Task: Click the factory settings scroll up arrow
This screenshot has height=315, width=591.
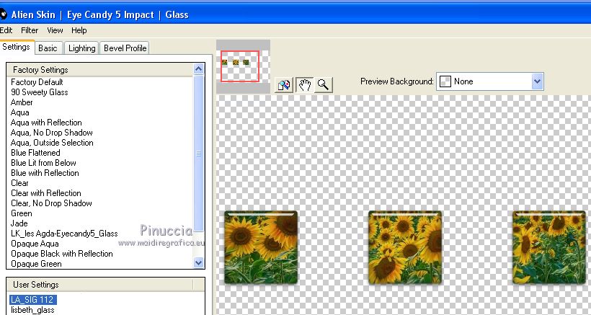Action: tap(198, 69)
